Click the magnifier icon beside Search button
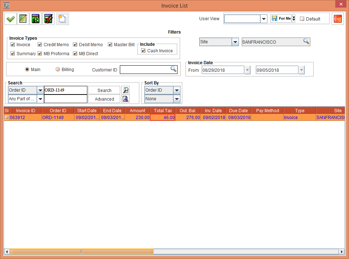The width and height of the screenshot is (349, 259). (x=125, y=90)
